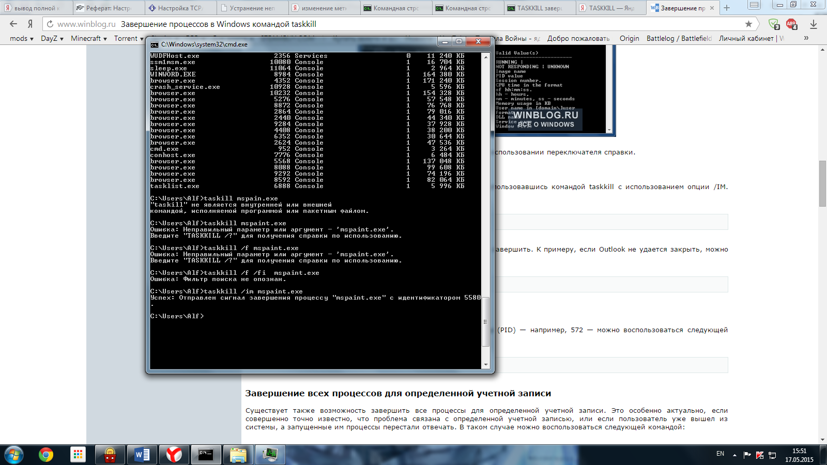Switch to Yandex Browser in the taskbar

174,455
